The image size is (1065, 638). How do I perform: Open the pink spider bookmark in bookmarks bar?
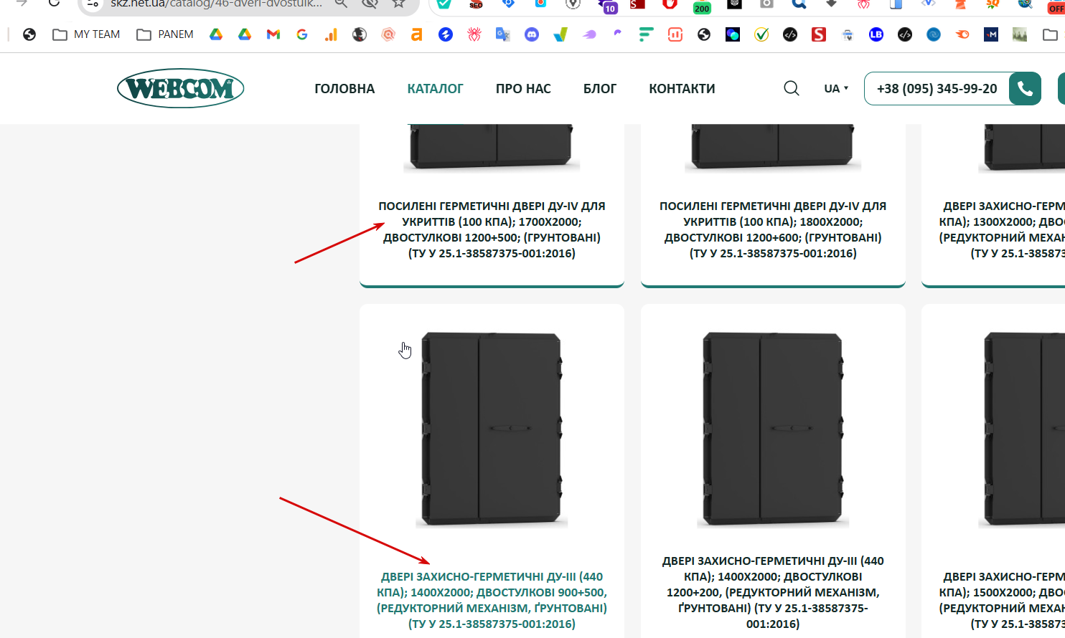click(x=474, y=34)
